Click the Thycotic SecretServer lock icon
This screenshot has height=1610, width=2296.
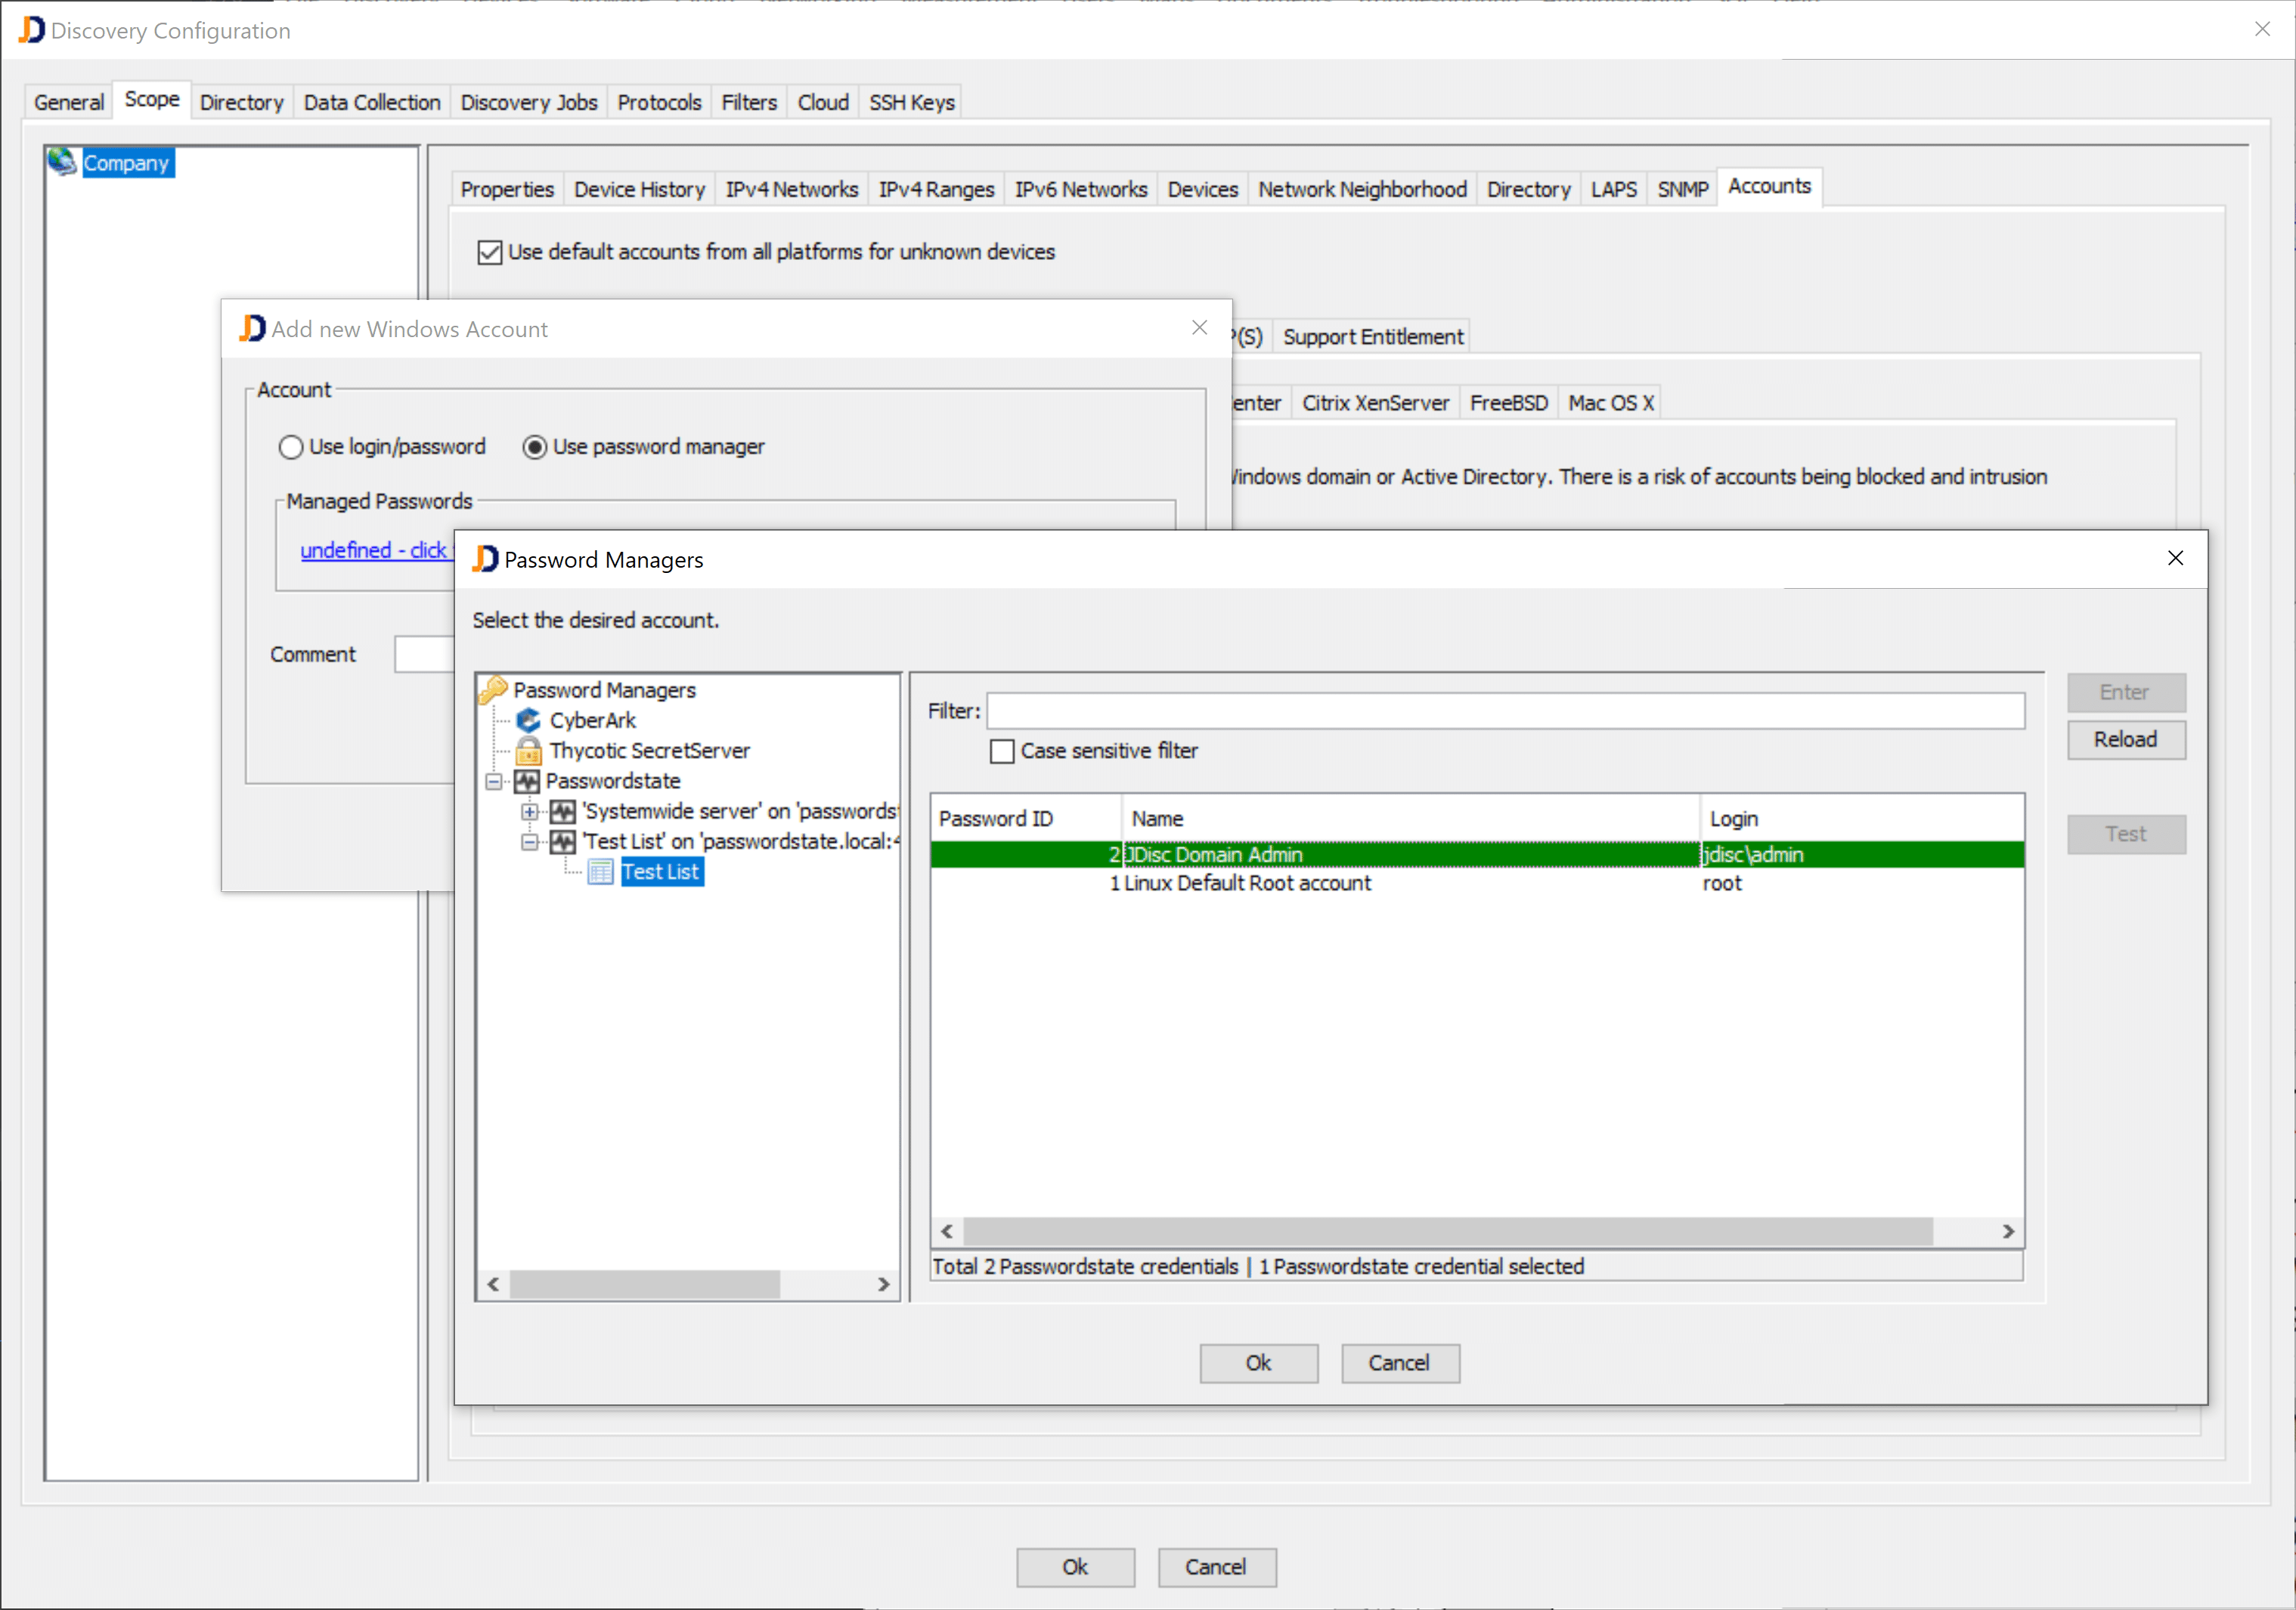click(x=528, y=750)
